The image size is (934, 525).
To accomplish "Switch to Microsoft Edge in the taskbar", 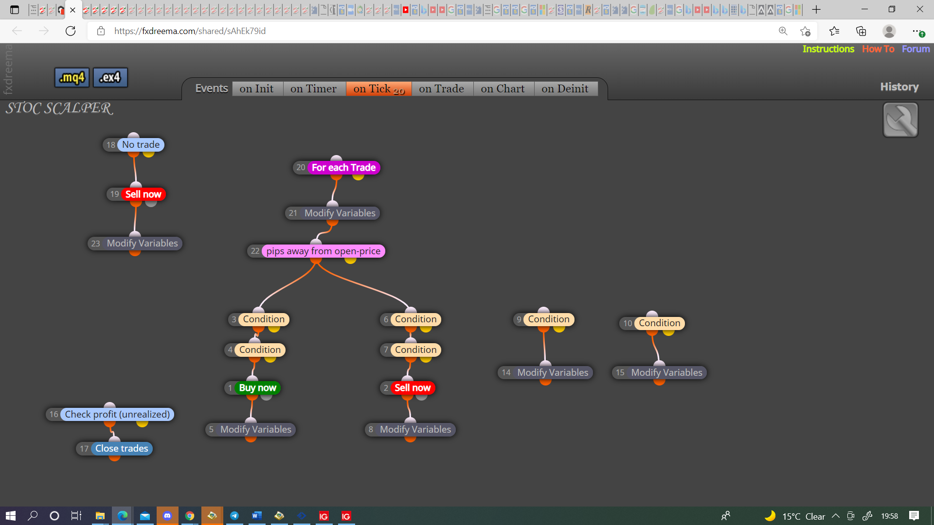I will tap(123, 516).
